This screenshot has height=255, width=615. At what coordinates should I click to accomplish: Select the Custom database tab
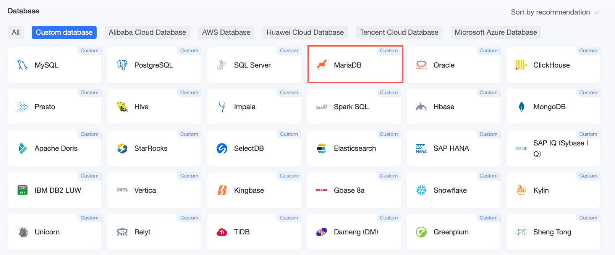click(64, 32)
